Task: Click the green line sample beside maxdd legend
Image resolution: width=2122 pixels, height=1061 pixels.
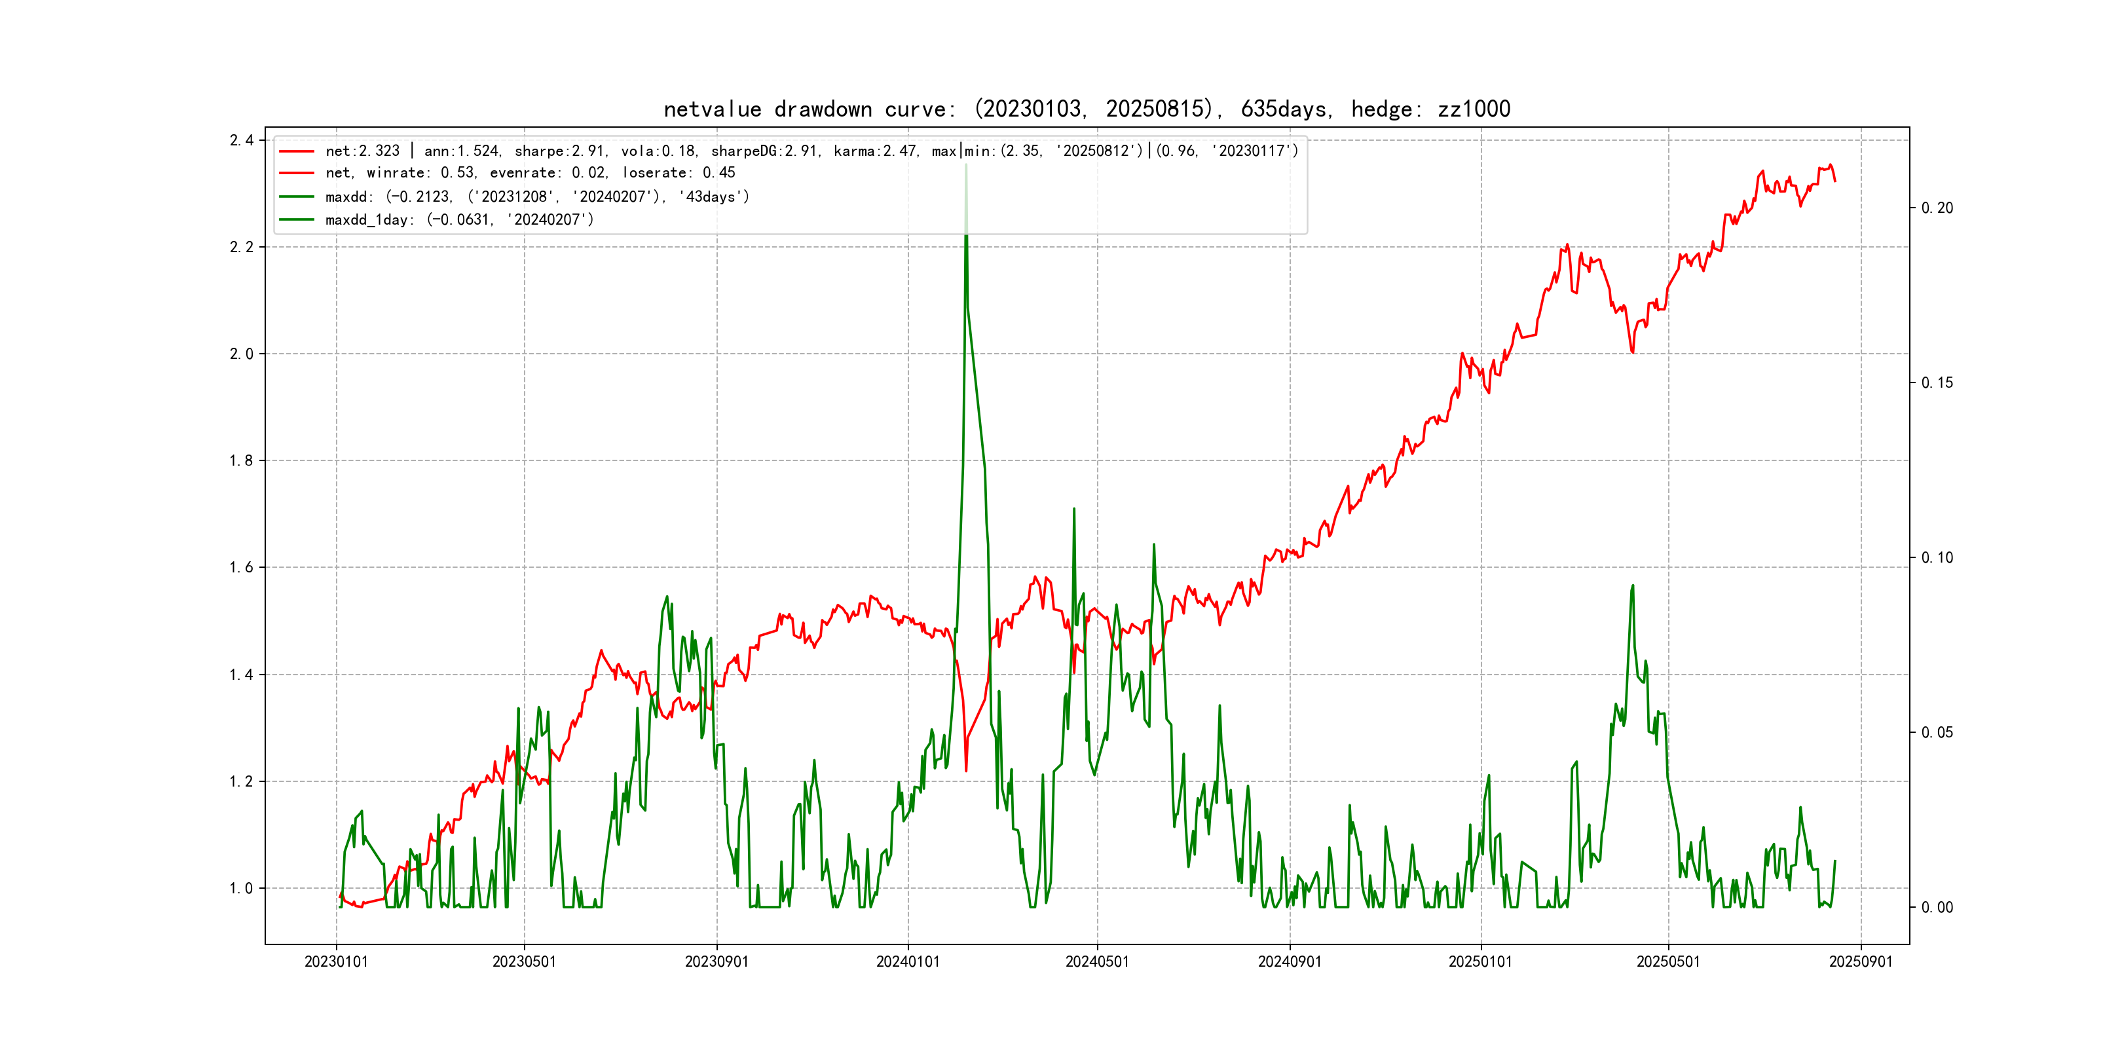Action: [297, 197]
